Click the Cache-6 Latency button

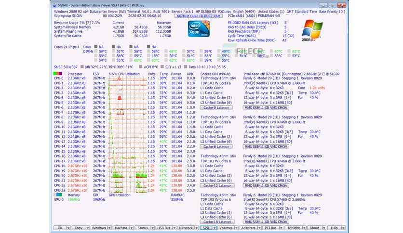point(216,147)
